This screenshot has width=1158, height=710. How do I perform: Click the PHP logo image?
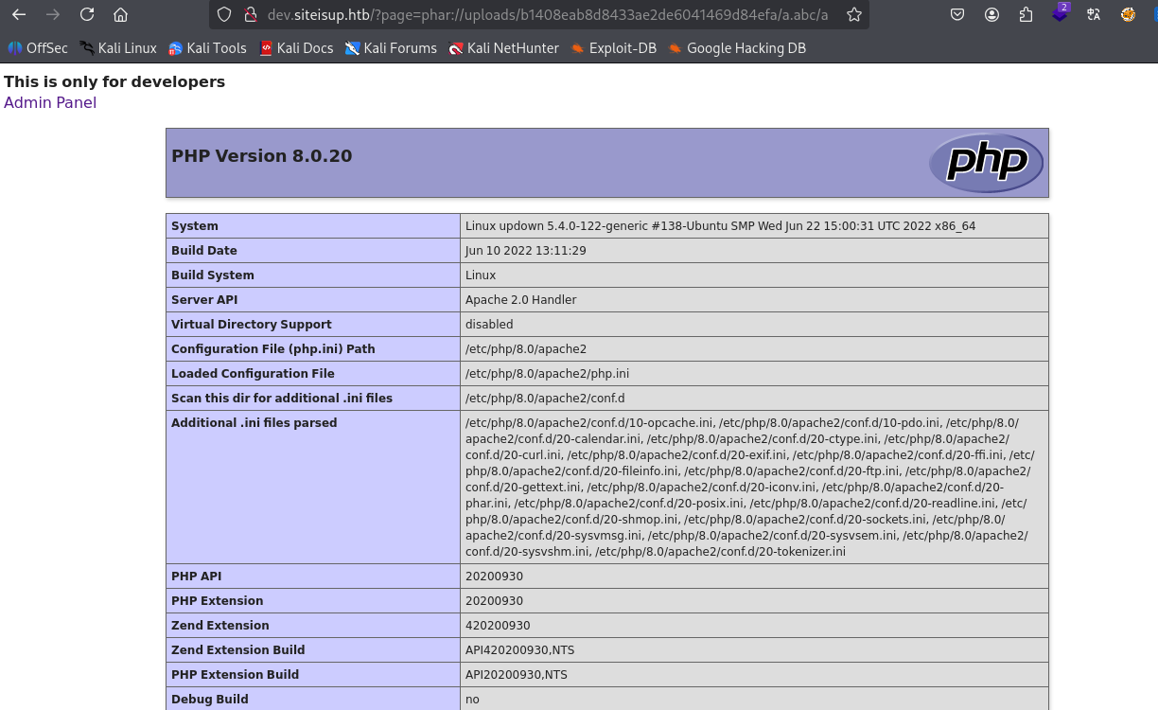click(986, 163)
